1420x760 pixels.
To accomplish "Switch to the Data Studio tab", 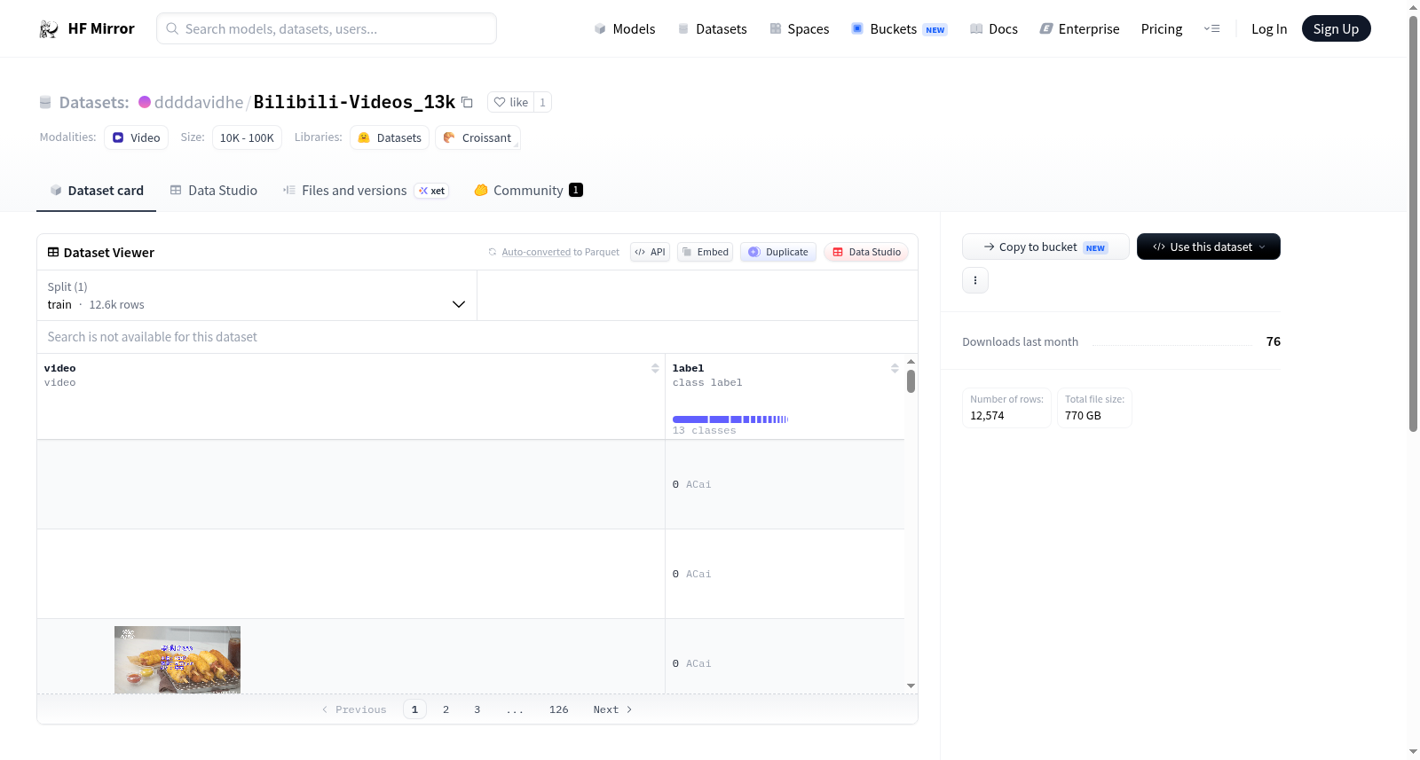I will pyautogui.click(x=214, y=191).
